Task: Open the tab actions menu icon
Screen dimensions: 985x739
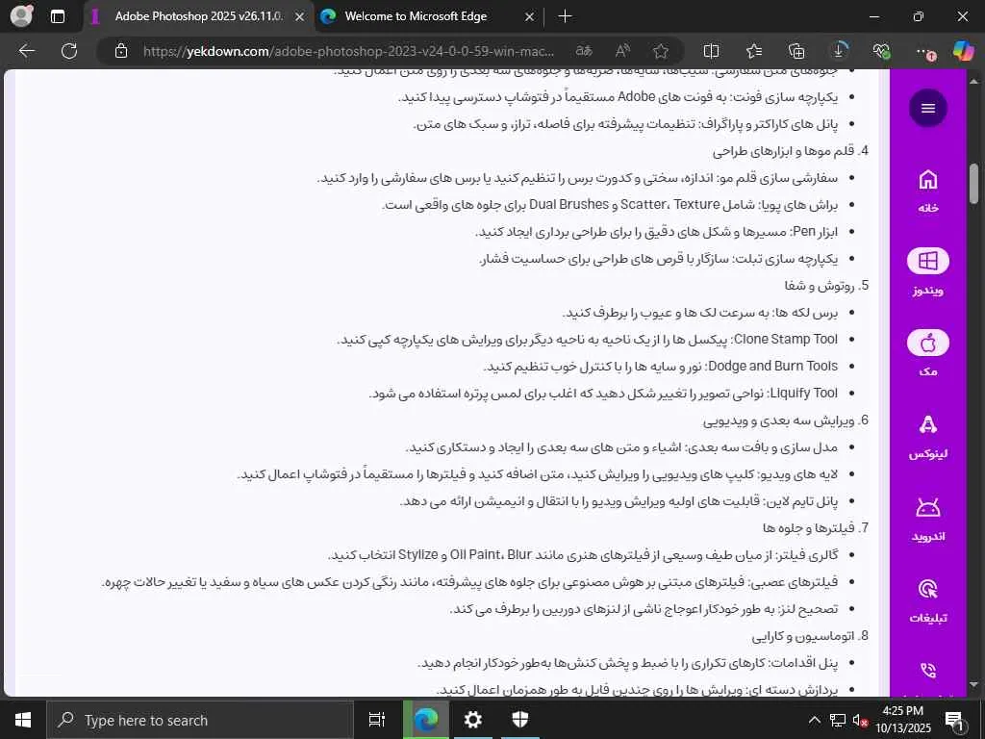Action: (x=57, y=16)
